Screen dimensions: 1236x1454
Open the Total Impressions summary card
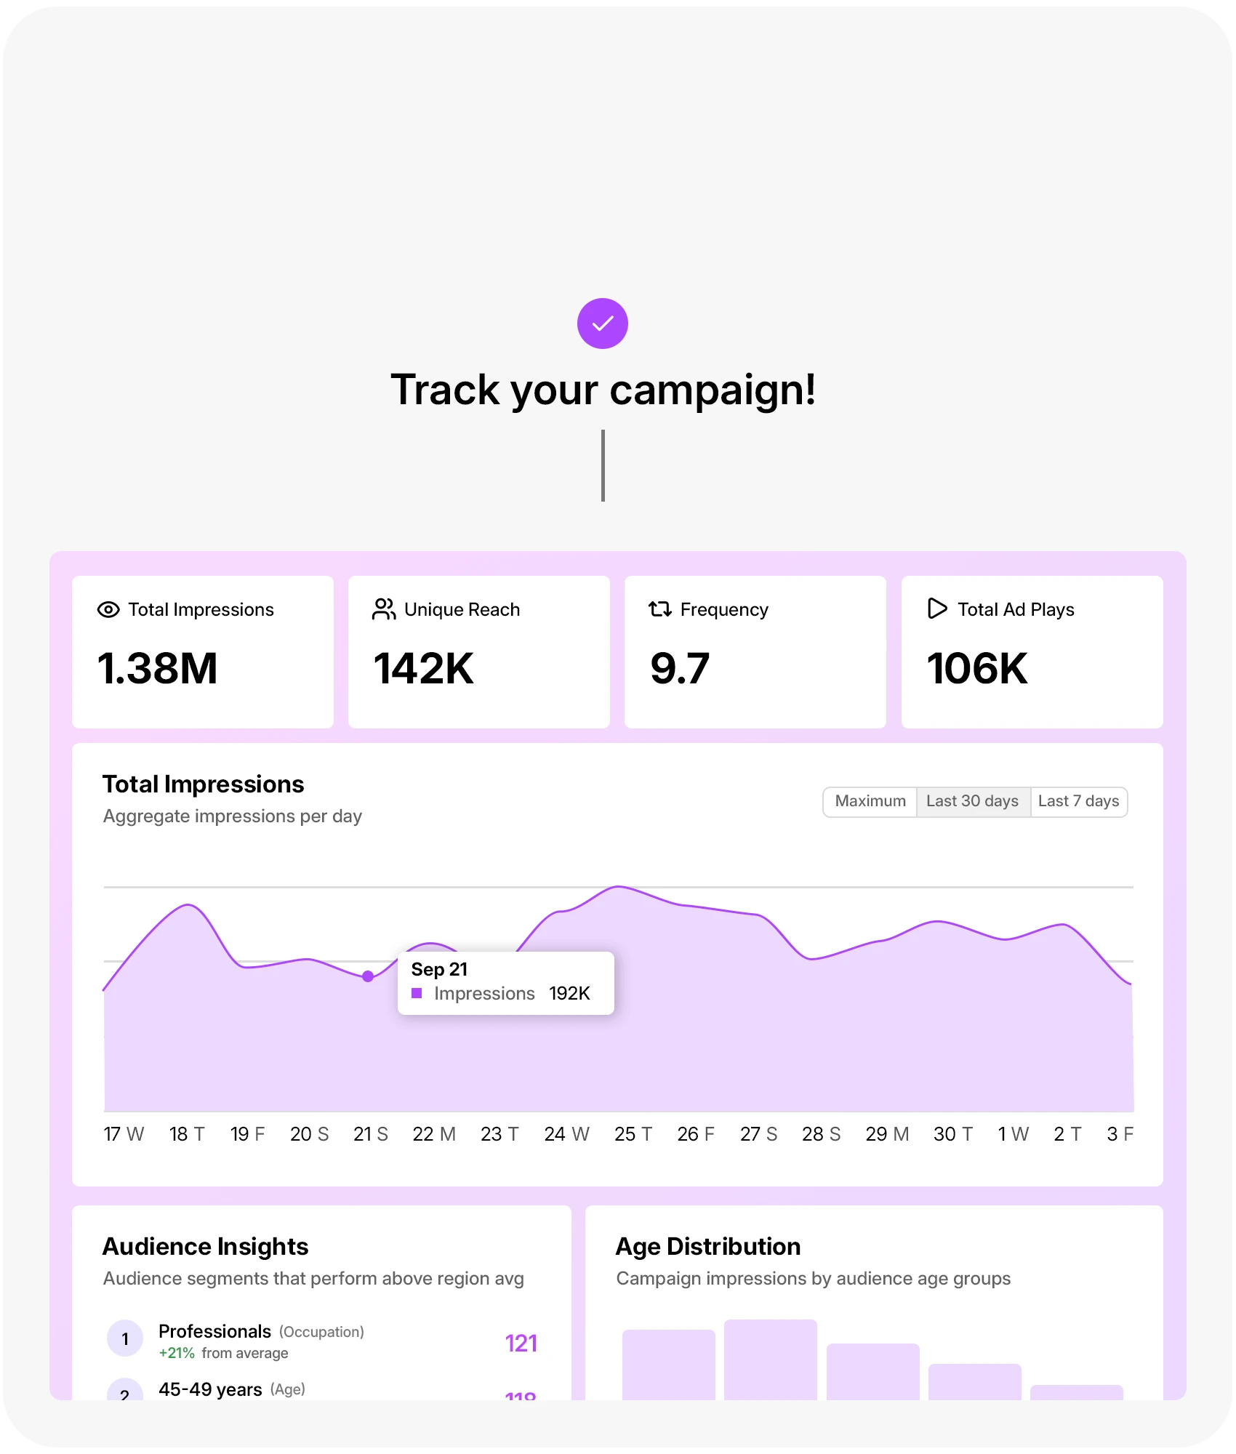(202, 653)
